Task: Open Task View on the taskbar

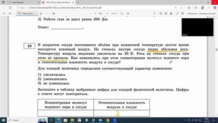Action: click(51, 120)
